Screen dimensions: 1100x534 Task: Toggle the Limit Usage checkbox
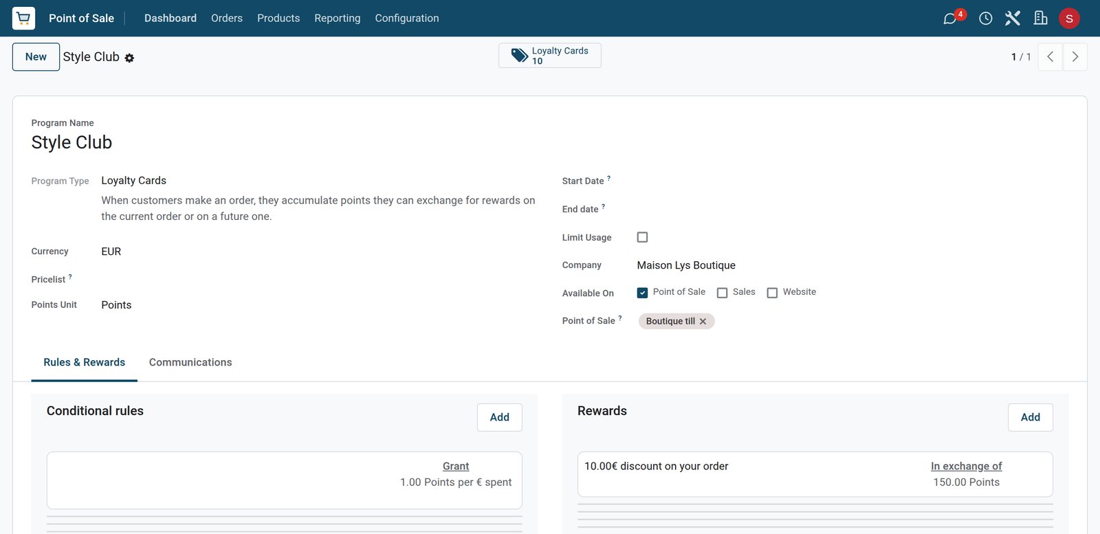pos(642,237)
